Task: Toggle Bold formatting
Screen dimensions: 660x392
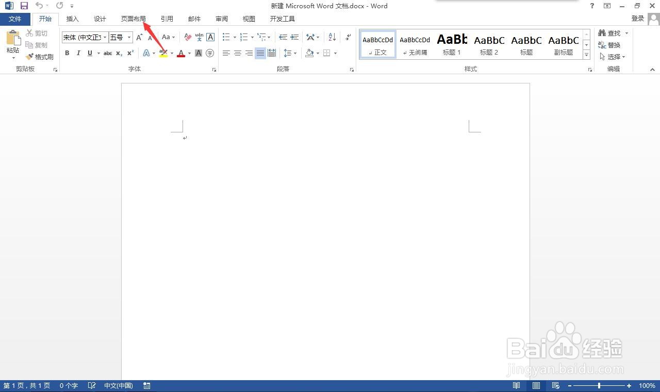Action: coord(67,53)
